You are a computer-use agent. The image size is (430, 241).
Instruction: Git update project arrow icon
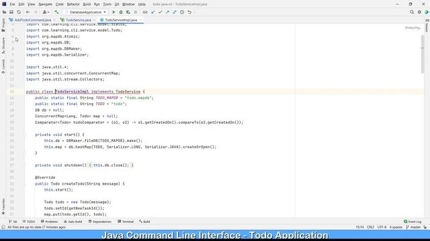point(153,12)
